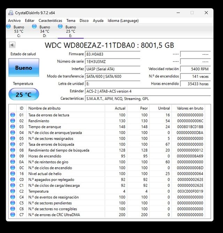223x233 pixels.
Task: Click status orb for sectores reasignados
Action: click(x=13, y=138)
